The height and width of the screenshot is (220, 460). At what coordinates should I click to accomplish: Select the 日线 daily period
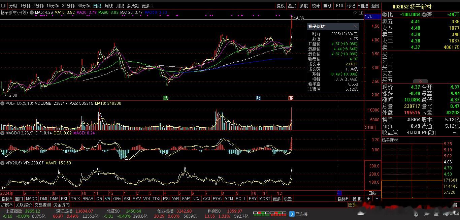[x=97, y=6]
